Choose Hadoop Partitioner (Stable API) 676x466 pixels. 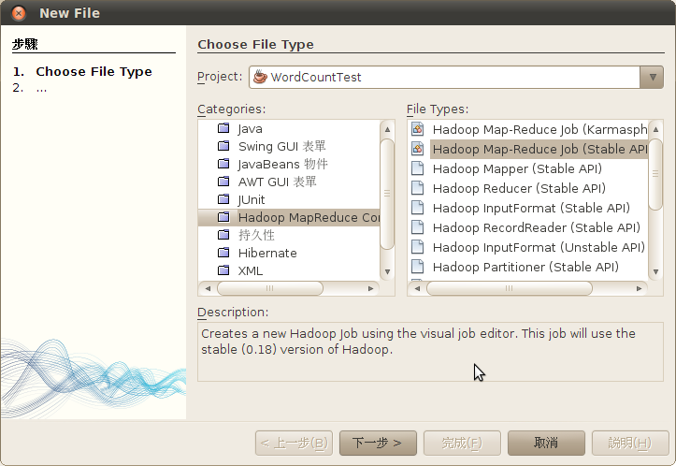(527, 267)
